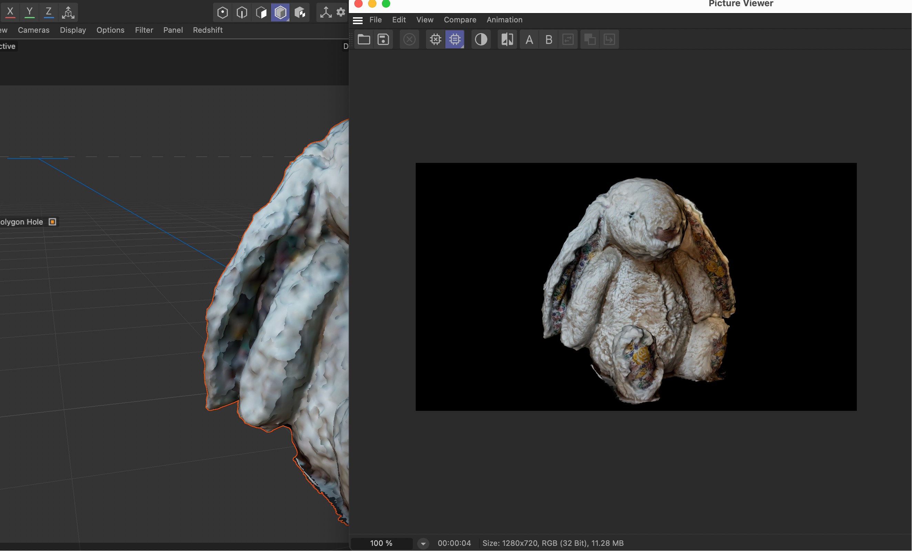912x551 pixels.
Task: Select Points mode icon
Action: [x=222, y=13]
